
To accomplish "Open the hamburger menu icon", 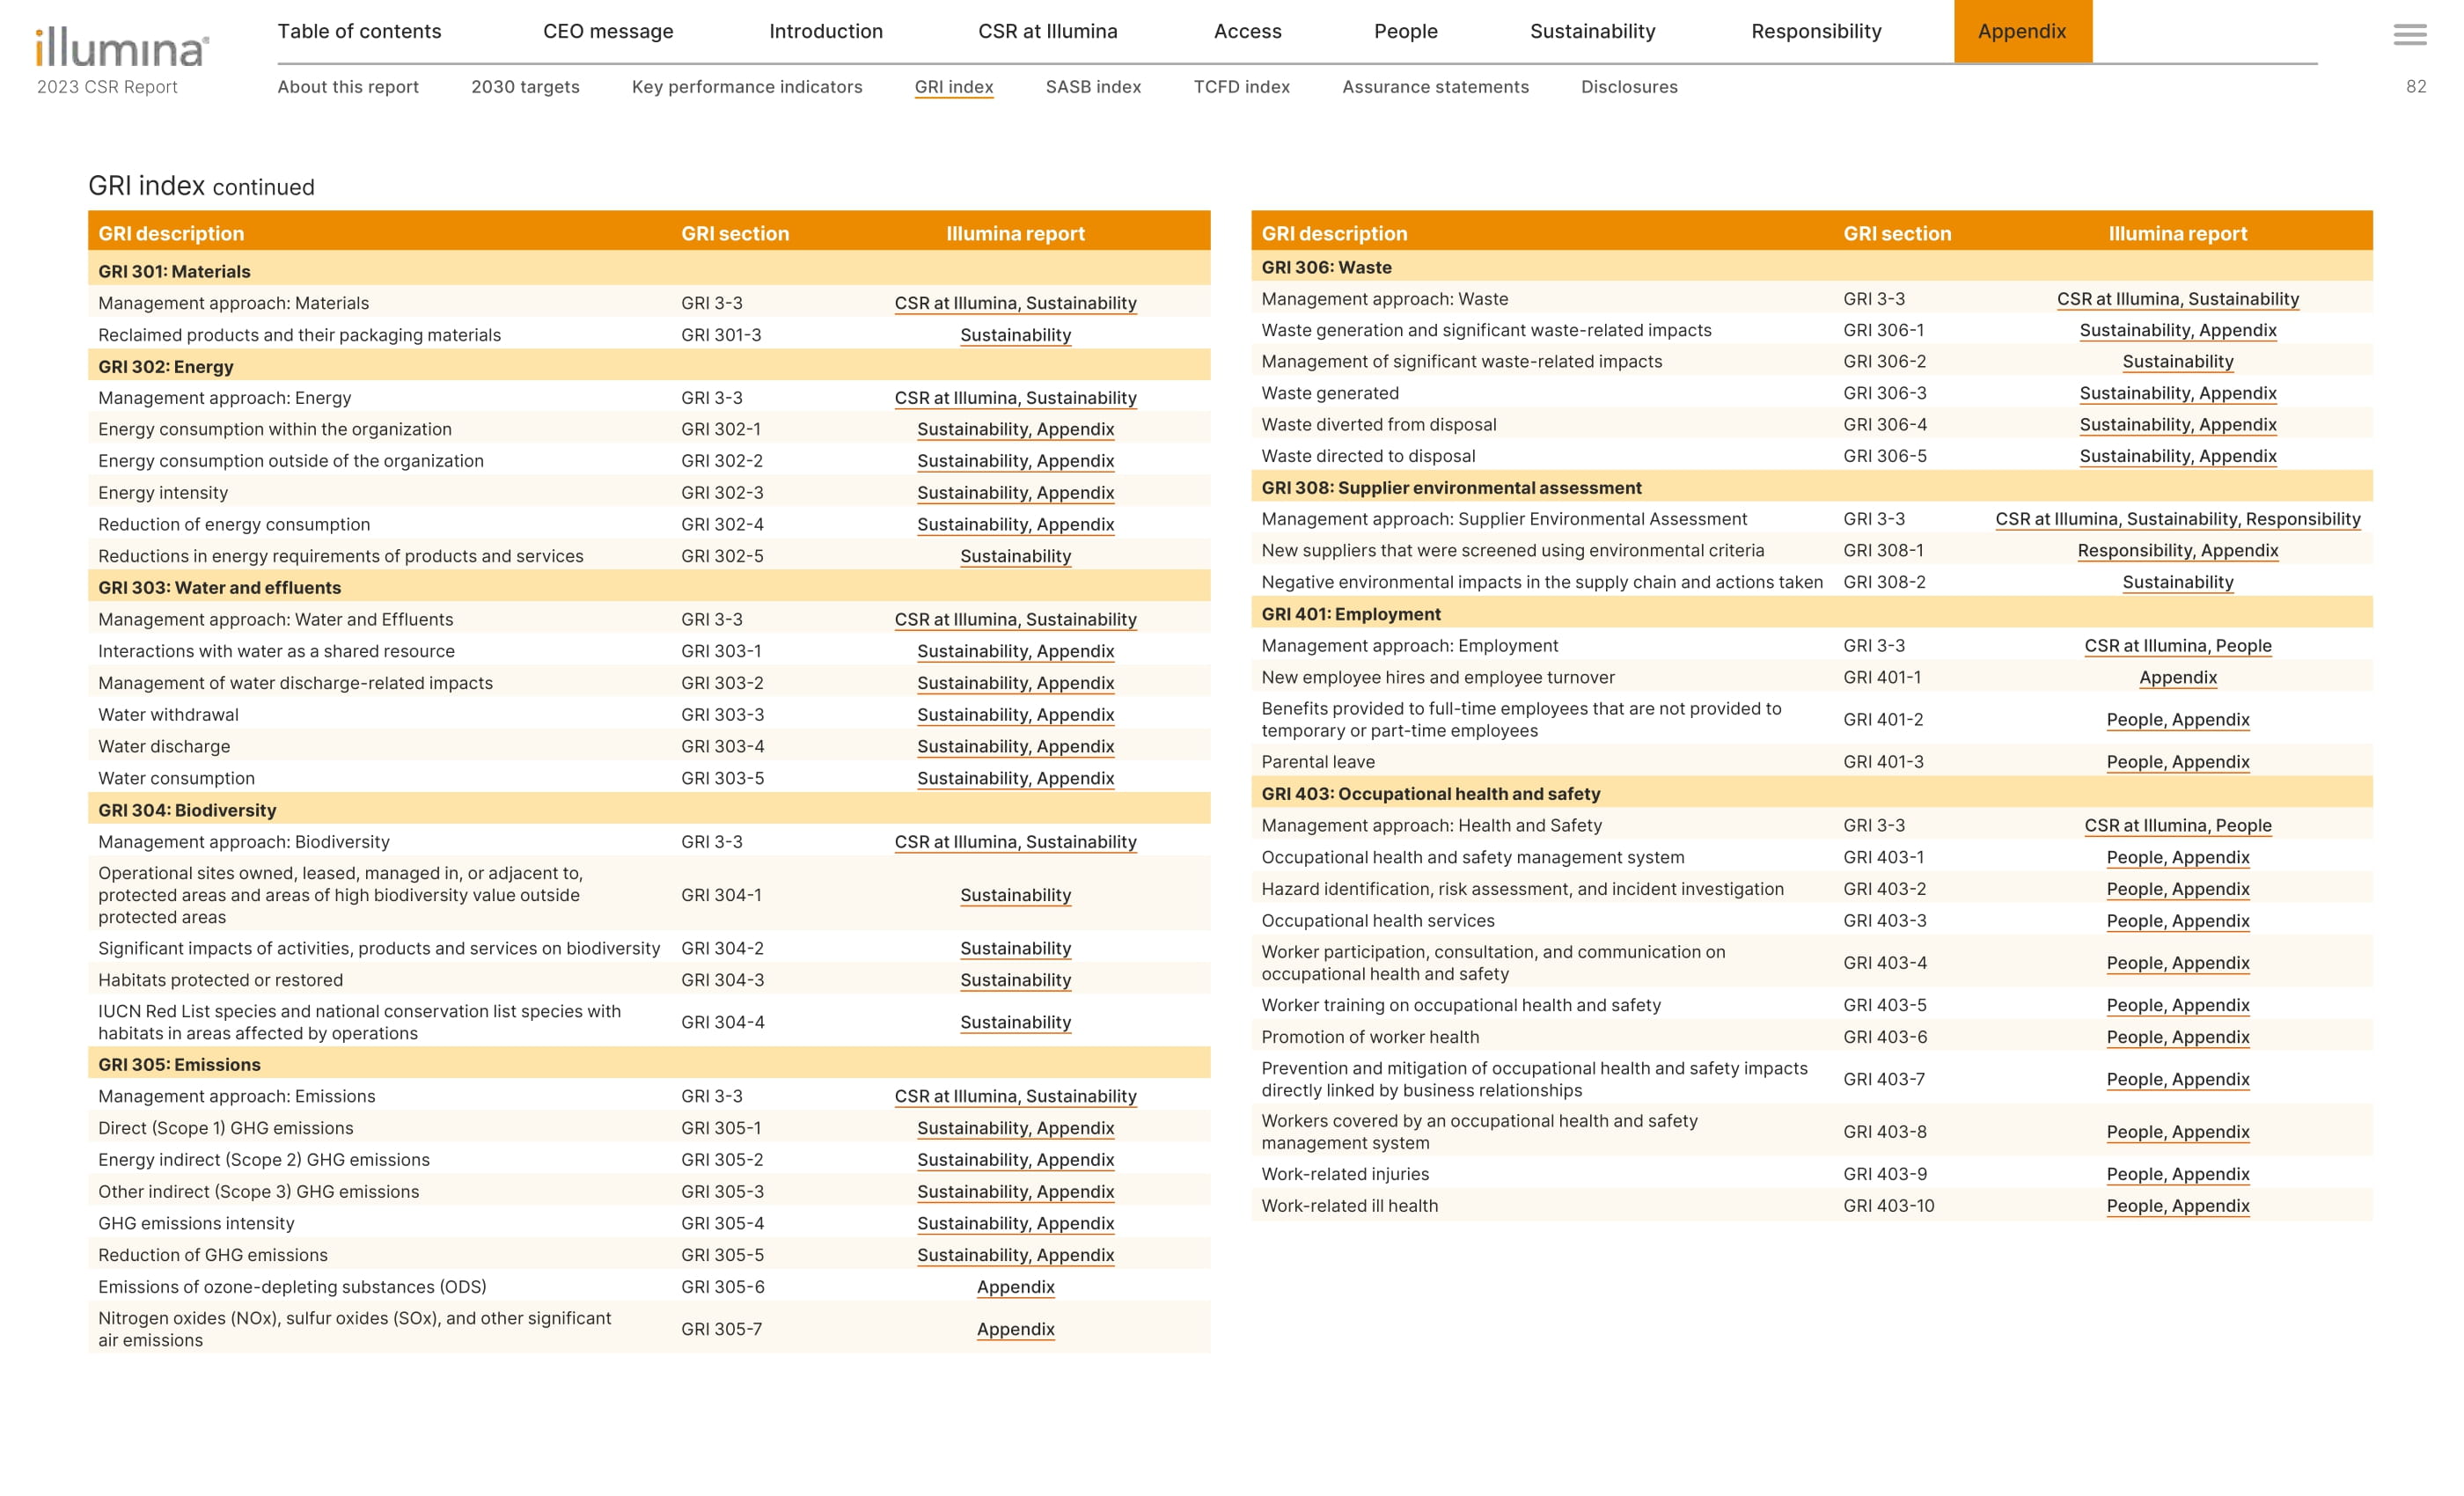I will [x=2409, y=35].
